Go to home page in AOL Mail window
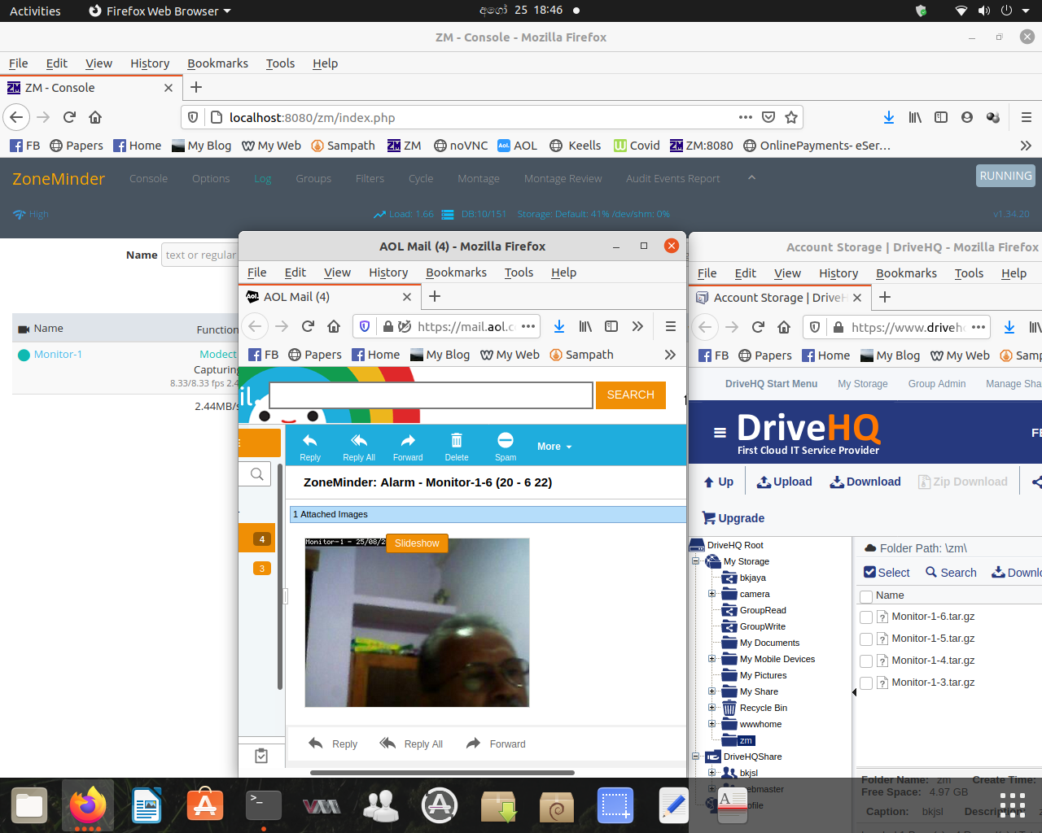The height and width of the screenshot is (833, 1042). point(334,326)
